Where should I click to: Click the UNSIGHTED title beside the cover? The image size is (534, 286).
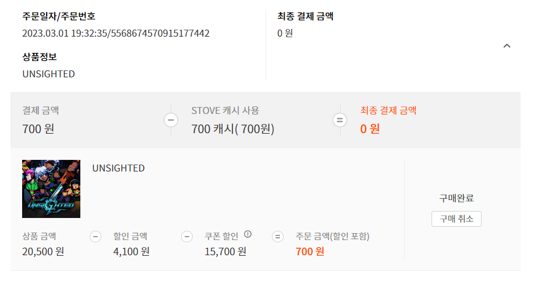click(x=118, y=169)
